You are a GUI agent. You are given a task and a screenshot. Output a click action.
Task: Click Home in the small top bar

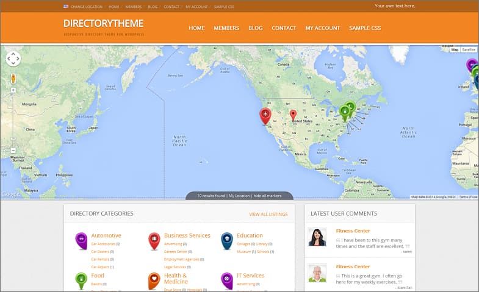pos(114,7)
